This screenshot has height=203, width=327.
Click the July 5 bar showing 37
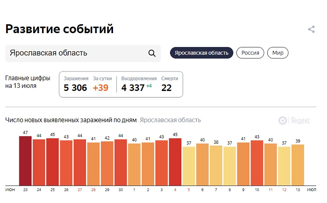click(189, 166)
